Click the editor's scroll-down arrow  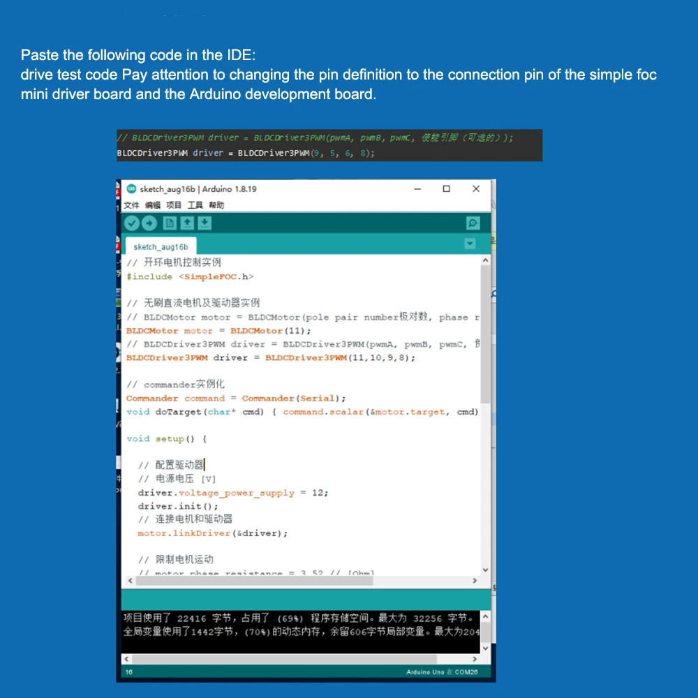(485, 570)
